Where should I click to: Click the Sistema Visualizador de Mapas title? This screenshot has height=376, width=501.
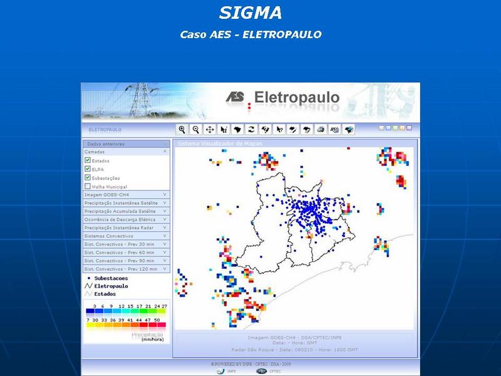tap(220, 144)
